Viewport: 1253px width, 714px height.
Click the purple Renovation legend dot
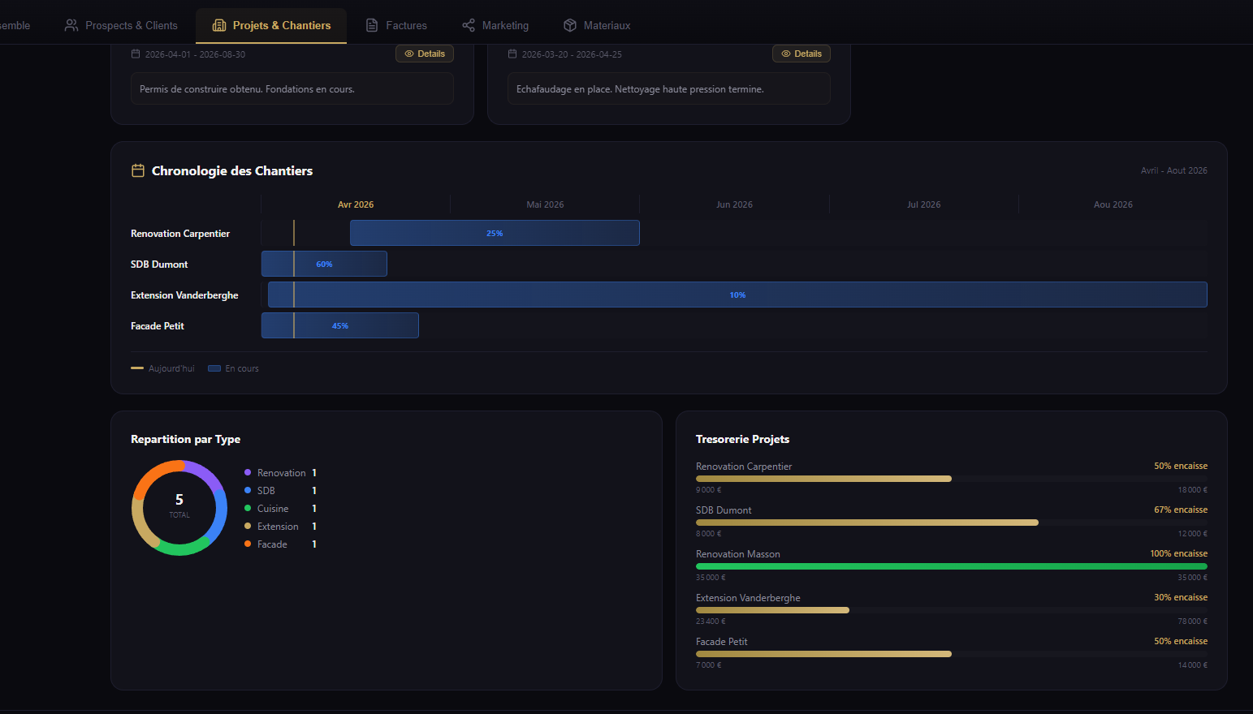[x=248, y=472]
